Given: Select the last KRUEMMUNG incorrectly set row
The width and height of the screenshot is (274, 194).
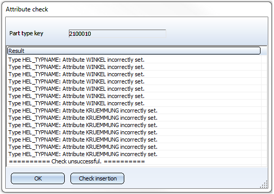Looking at the screenshot, I should [134, 154].
